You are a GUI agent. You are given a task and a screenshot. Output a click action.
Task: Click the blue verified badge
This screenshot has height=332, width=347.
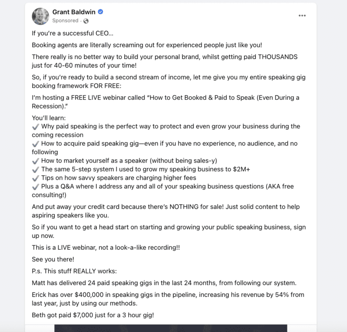[100, 12]
